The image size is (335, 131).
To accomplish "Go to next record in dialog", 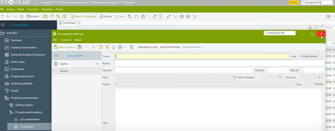I will [x=93, y=47].
